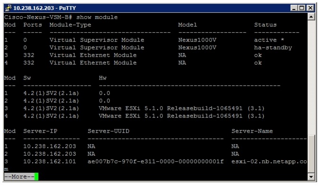Close the PuTTY session window

(x=309, y=8)
